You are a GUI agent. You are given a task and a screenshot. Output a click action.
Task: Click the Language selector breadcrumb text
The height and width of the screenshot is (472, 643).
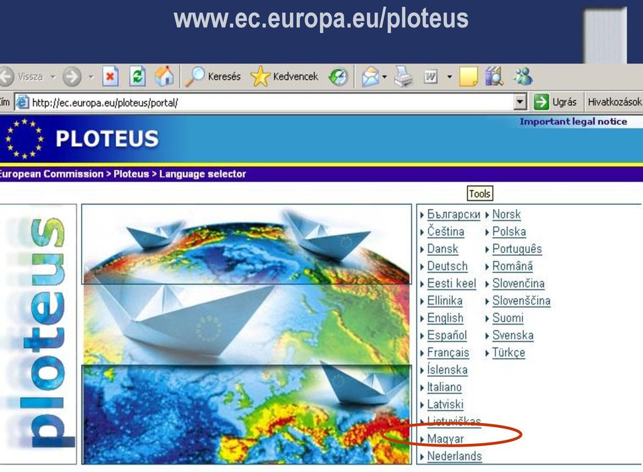coord(202,173)
